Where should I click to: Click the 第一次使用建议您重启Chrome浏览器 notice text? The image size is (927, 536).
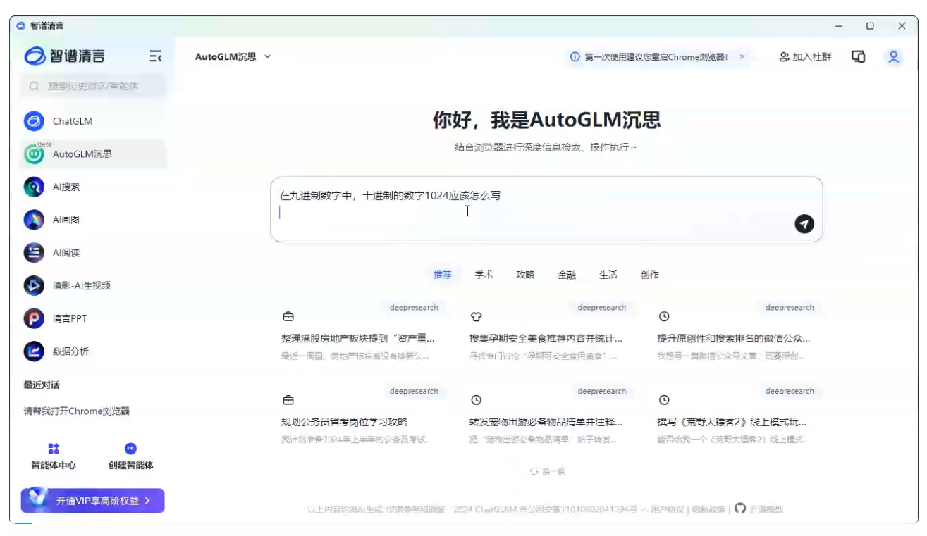pos(656,57)
